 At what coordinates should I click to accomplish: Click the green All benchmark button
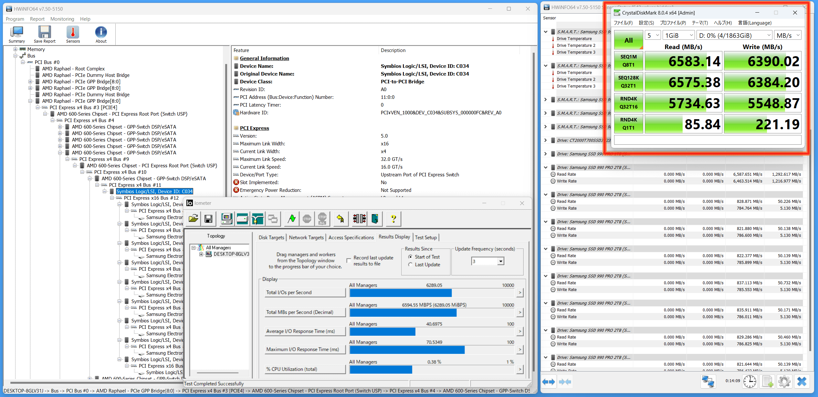click(x=628, y=40)
